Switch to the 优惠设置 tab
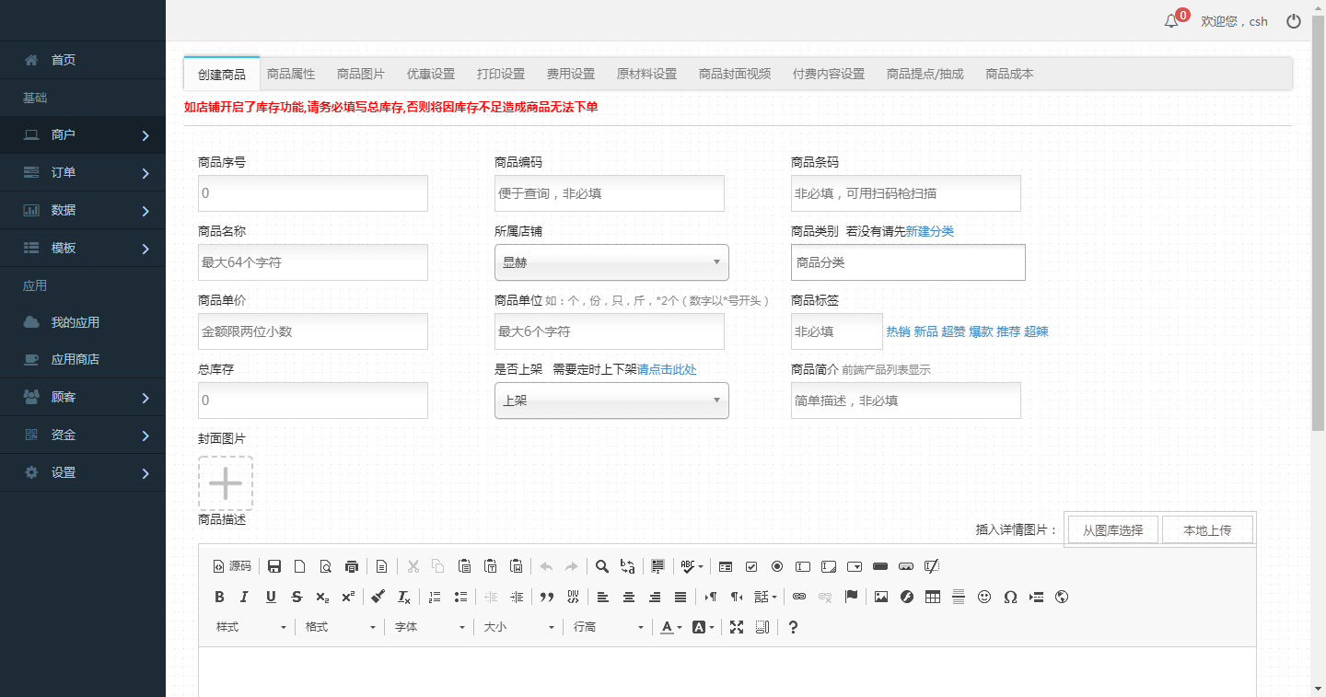Image resolution: width=1326 pixels, height=697 pixels. point(431,74)
